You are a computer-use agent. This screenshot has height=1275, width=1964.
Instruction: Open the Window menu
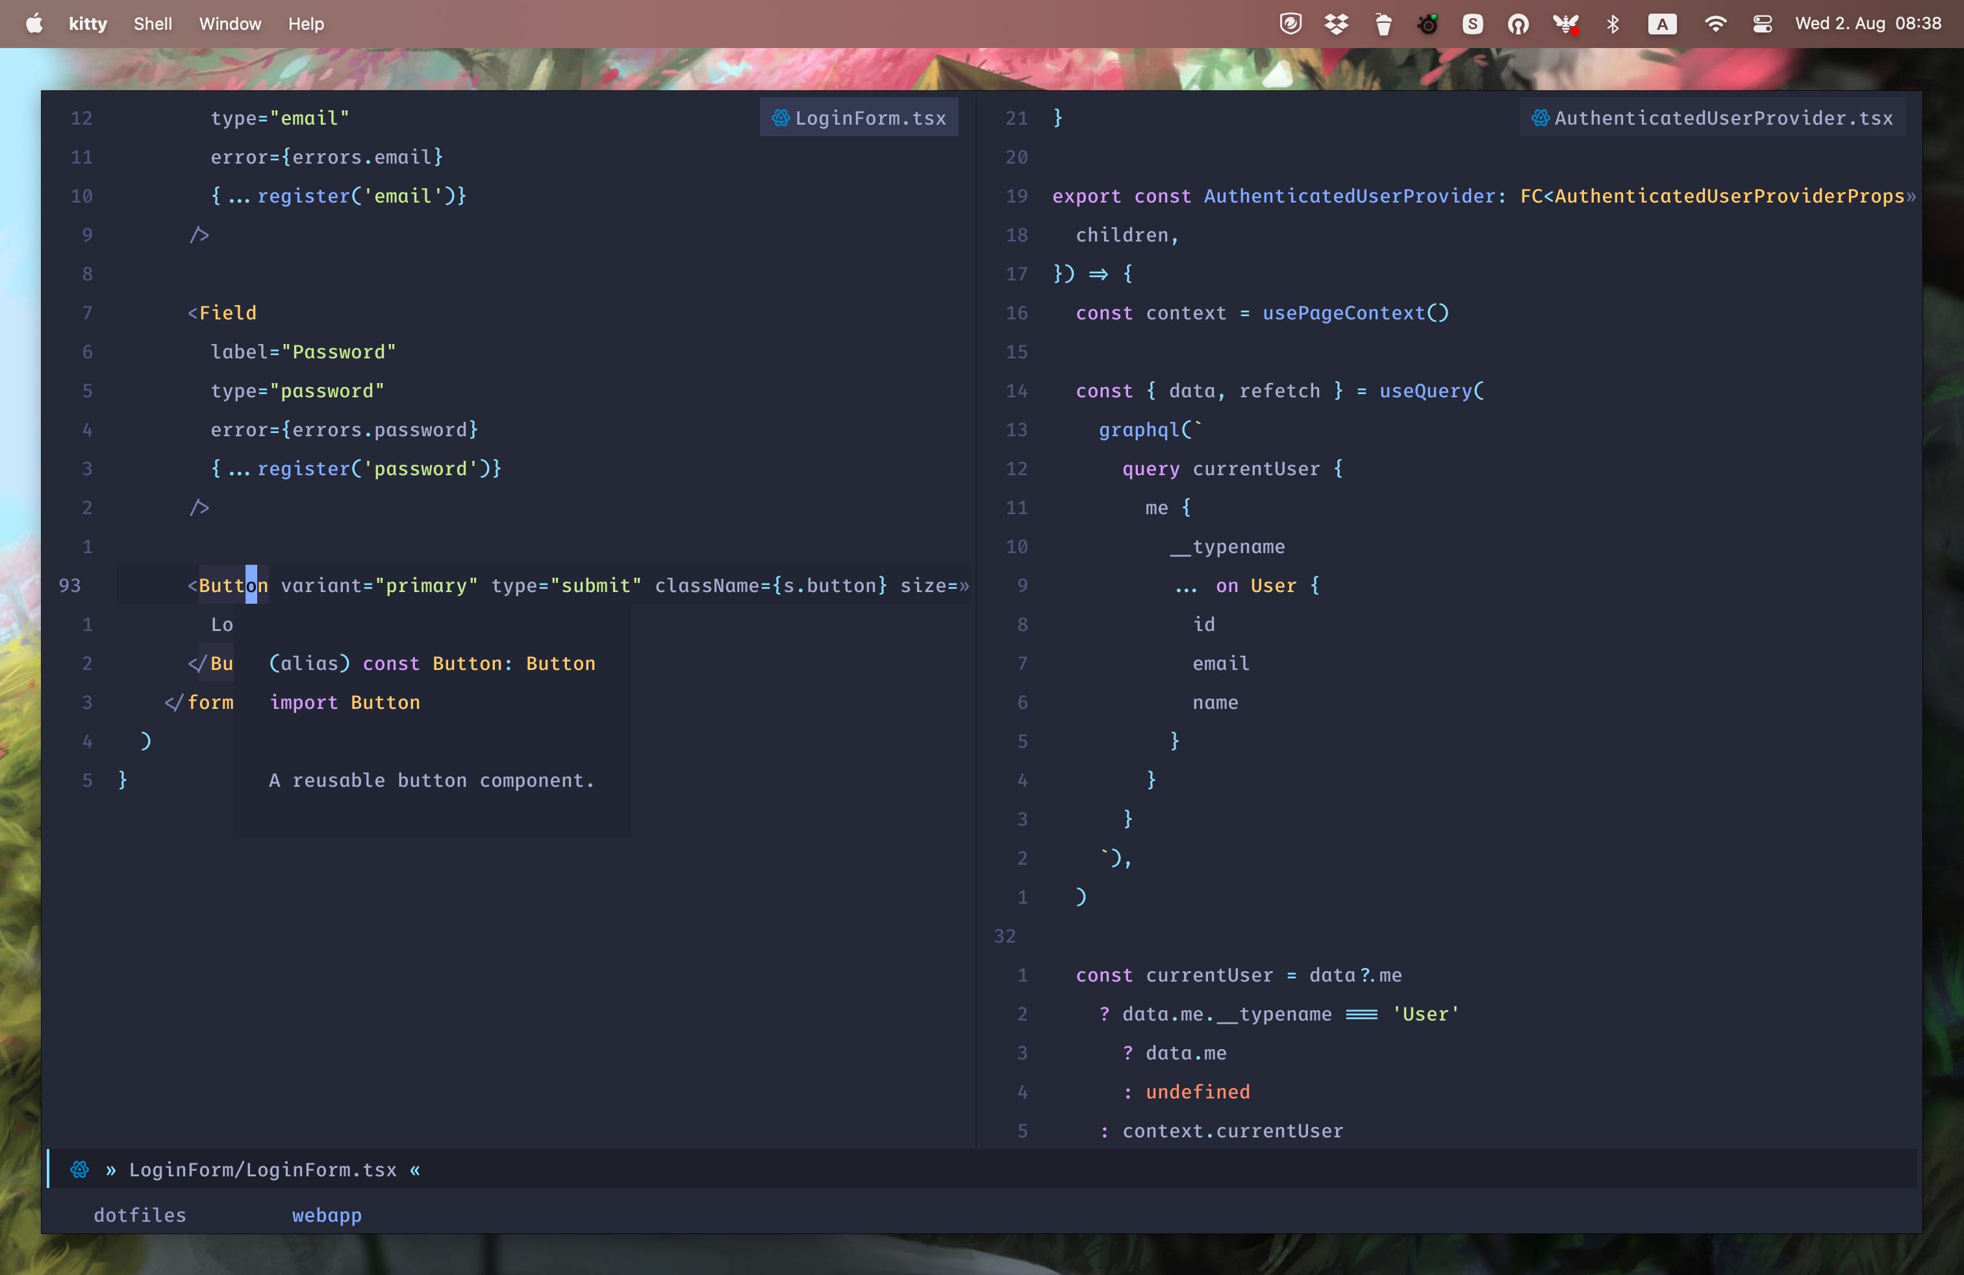(x=229, y=24)
